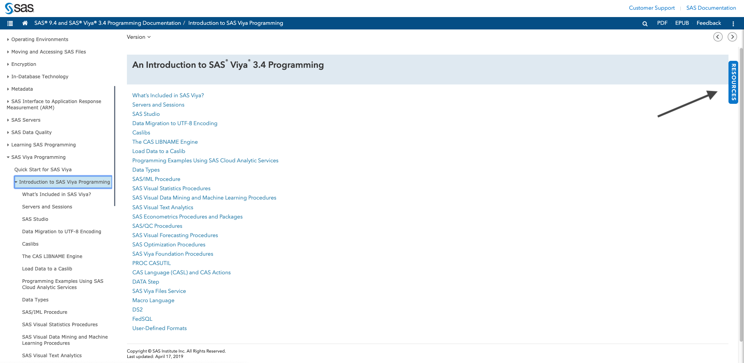Select SAS Studio in sidebar tree

point(35,219)
